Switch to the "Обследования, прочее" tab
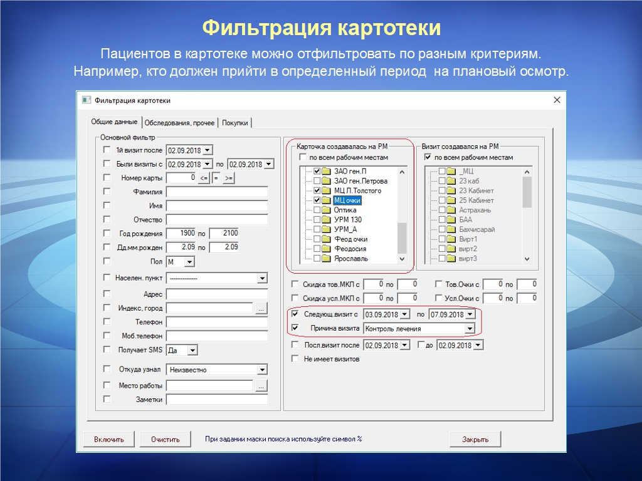 coord(179,123)
